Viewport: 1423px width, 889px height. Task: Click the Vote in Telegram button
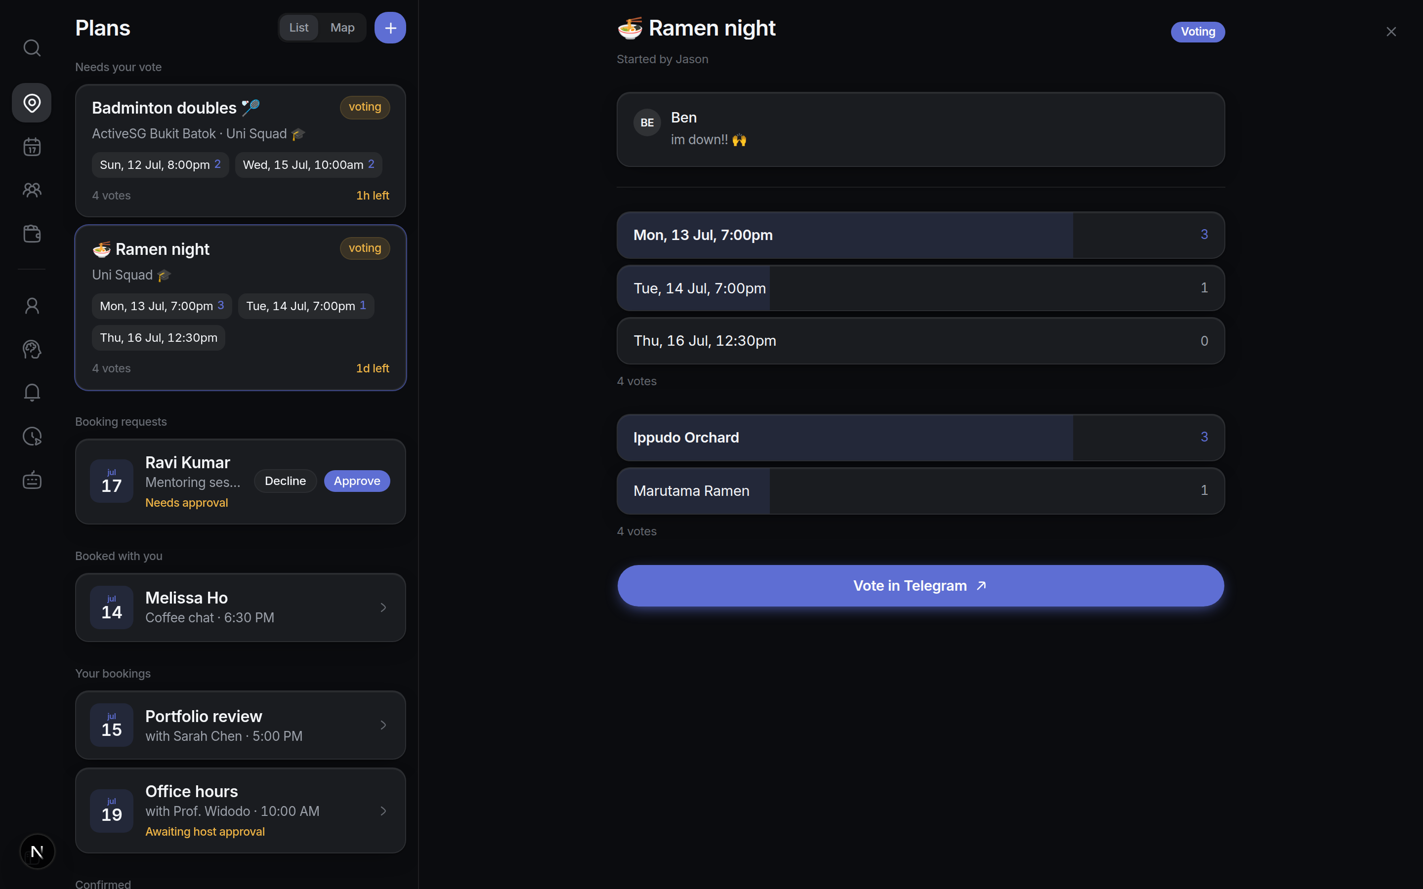[x=920, y=586]
